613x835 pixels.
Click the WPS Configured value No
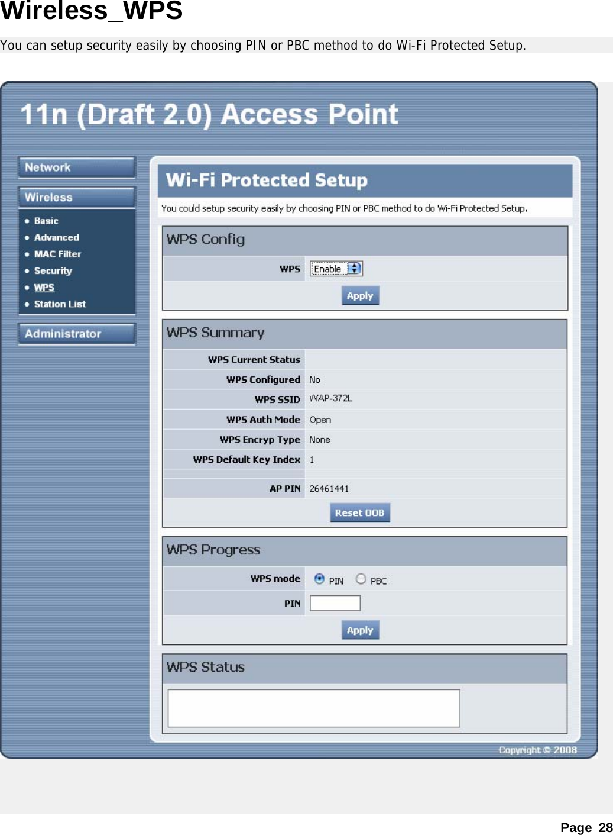314,379
